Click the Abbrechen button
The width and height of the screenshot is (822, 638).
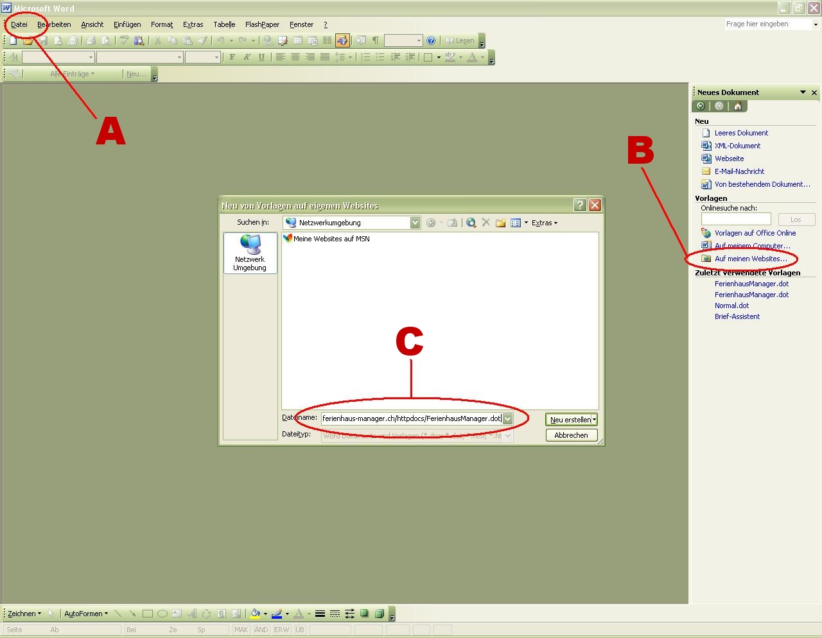(571, 435)
